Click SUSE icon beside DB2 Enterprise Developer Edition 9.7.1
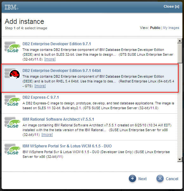Screen dimensions: 184x191 [x=12, y=47]
